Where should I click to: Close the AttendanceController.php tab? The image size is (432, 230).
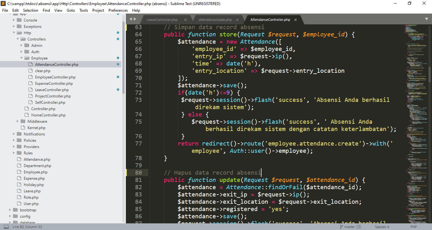pyautogui.click(x=295, y=20)
